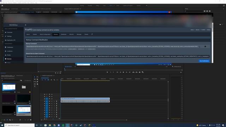226x127 pixels.
Task: Mute audio track A1
Action: tap(52, 101)
